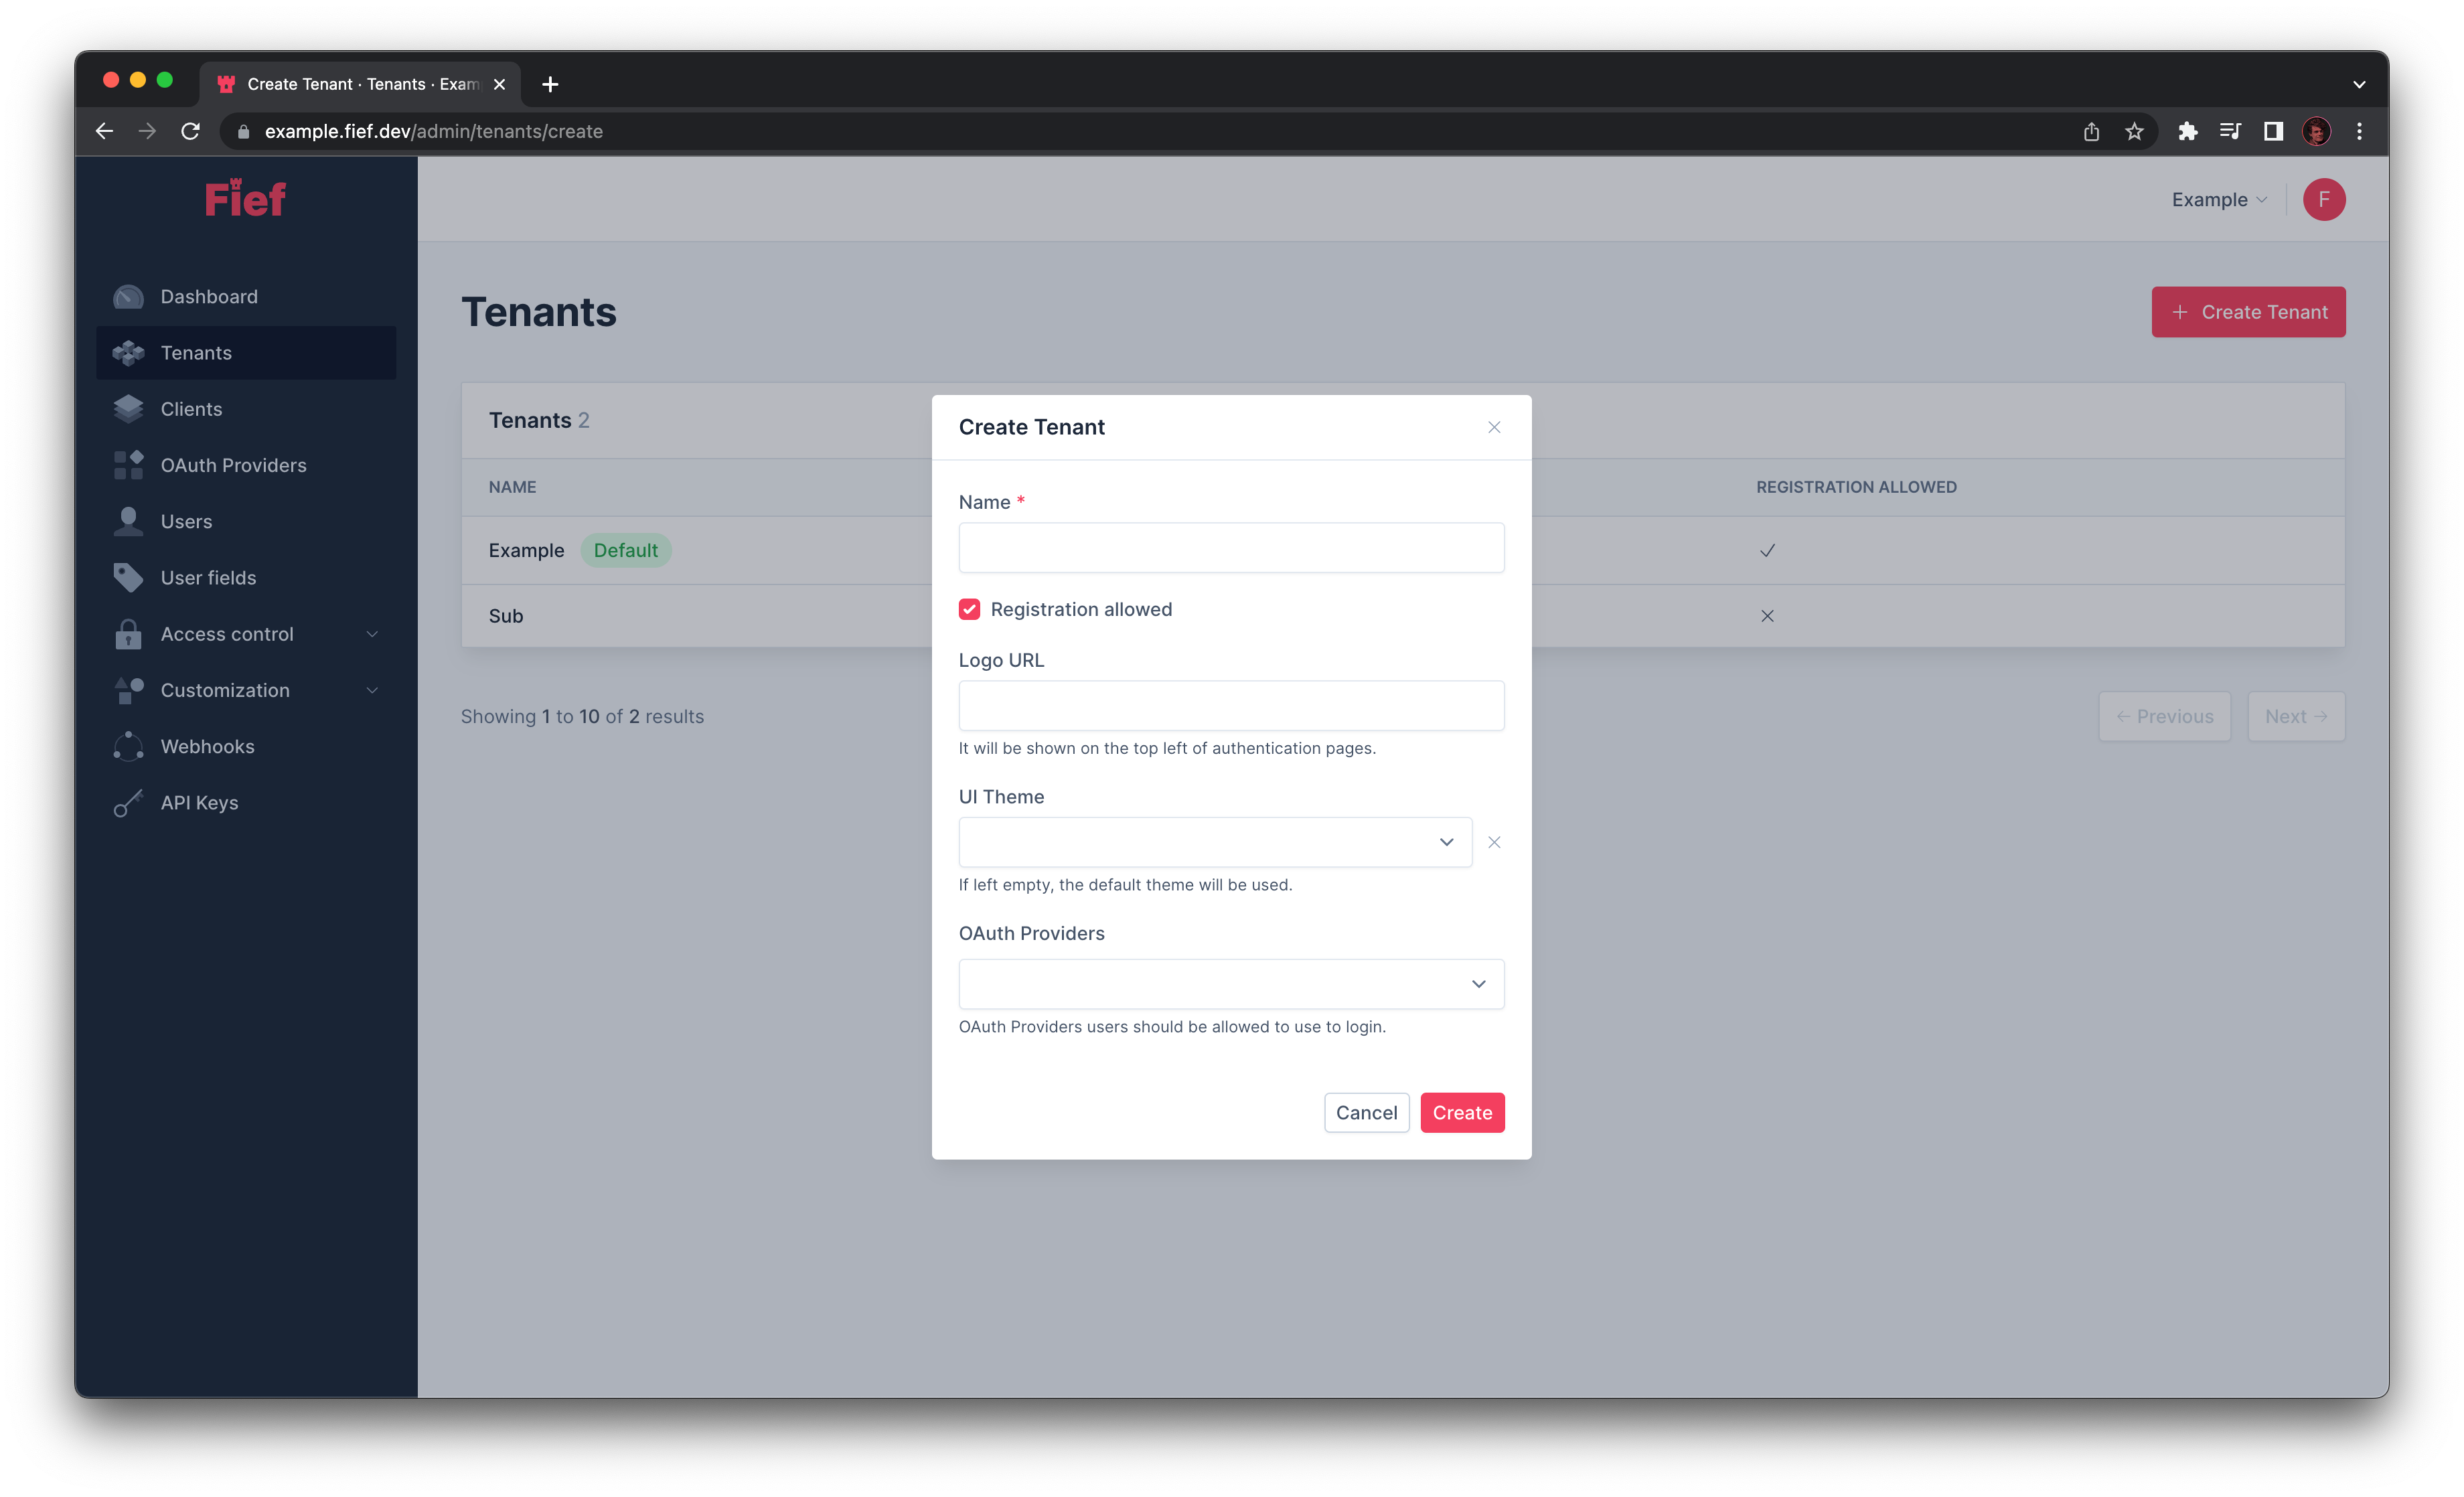This screenshot has width=2464, height=1497.
Task: Open the Example workspace switcher
Action: 2217,199
